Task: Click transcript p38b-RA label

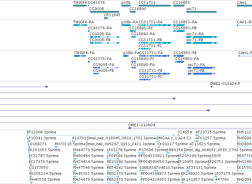Action: (129, 22)
